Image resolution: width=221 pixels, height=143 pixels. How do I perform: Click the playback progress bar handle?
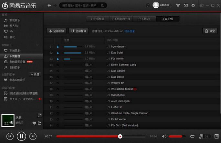coord(120,136)
